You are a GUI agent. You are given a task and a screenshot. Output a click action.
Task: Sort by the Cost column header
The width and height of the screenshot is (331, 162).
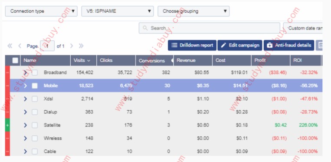coord(232,60)
